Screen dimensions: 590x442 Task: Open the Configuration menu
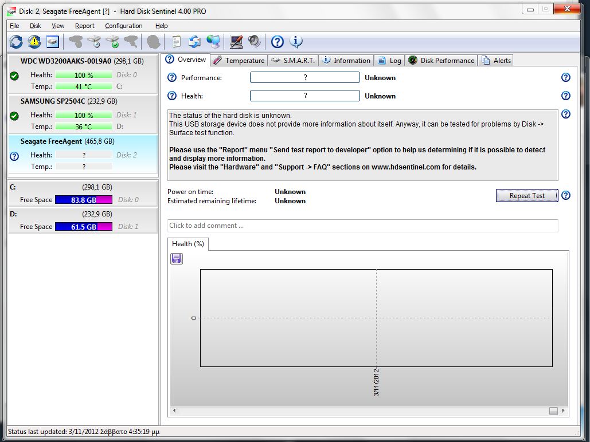tap(124, 26)
